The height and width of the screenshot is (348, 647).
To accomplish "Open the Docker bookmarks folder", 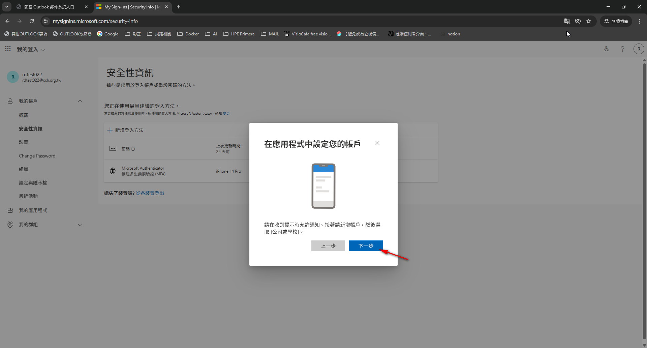I will (x=188, y=34).
